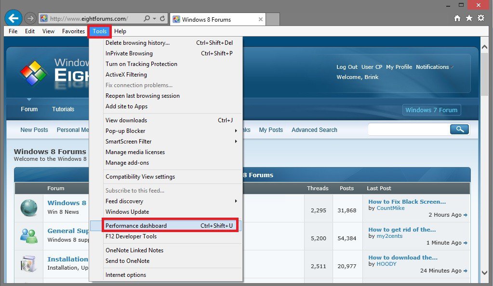The width and height of the screenshot is (493, 286).
Task: Open the Edit menu
Action: (30, 31)
